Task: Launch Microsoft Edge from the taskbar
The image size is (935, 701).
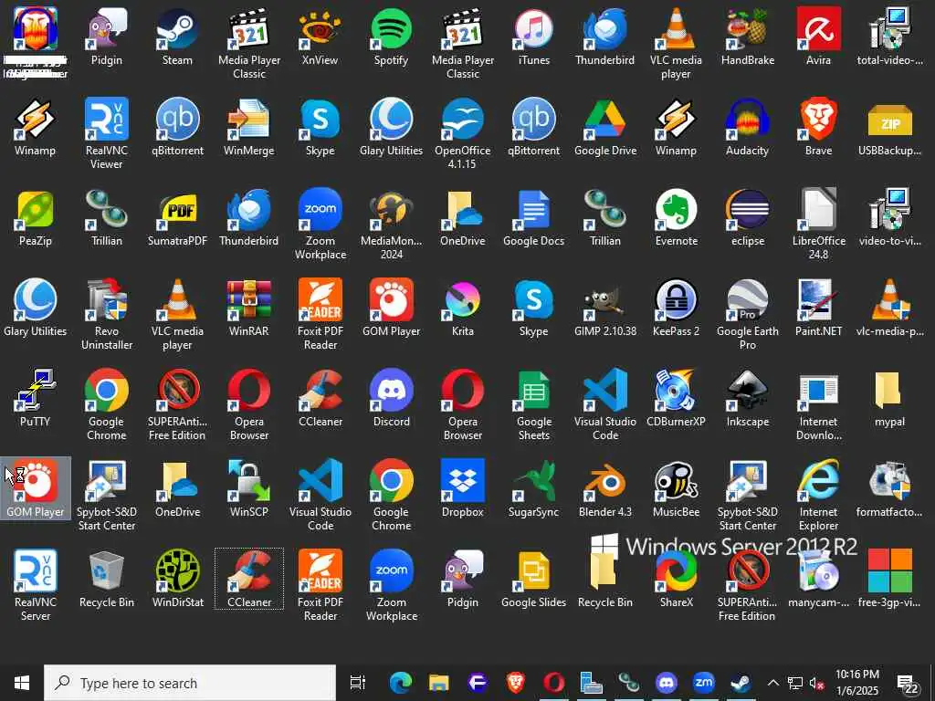Action: tap(401, 683)
